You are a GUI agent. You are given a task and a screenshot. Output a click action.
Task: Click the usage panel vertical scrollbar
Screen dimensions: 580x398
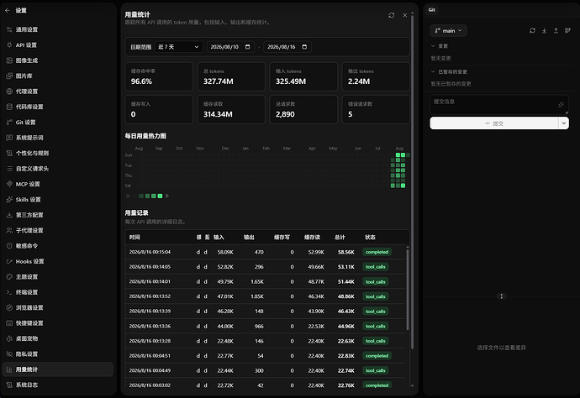(413, 181)
